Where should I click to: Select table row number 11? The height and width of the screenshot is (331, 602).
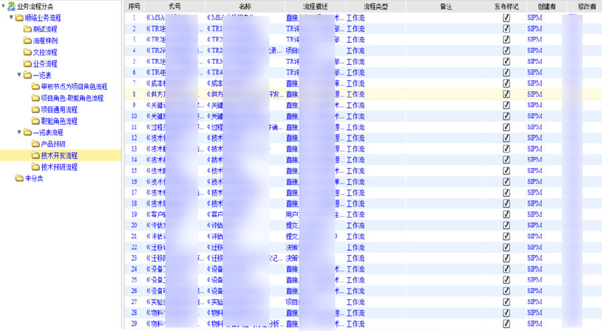pyautogui.click(x=134, y=127)
